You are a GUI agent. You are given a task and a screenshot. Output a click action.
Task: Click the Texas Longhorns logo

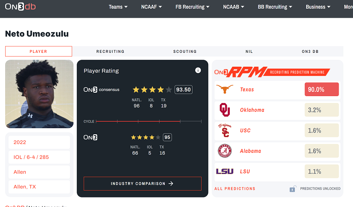(225, 90)
